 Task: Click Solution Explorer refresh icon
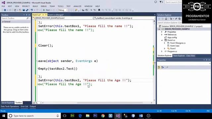click(180, 19)
